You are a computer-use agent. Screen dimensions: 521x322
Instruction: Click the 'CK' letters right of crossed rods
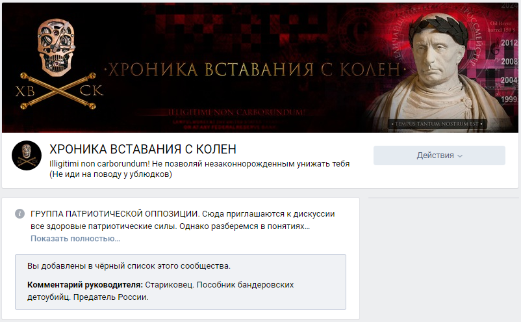coord(92,91)
